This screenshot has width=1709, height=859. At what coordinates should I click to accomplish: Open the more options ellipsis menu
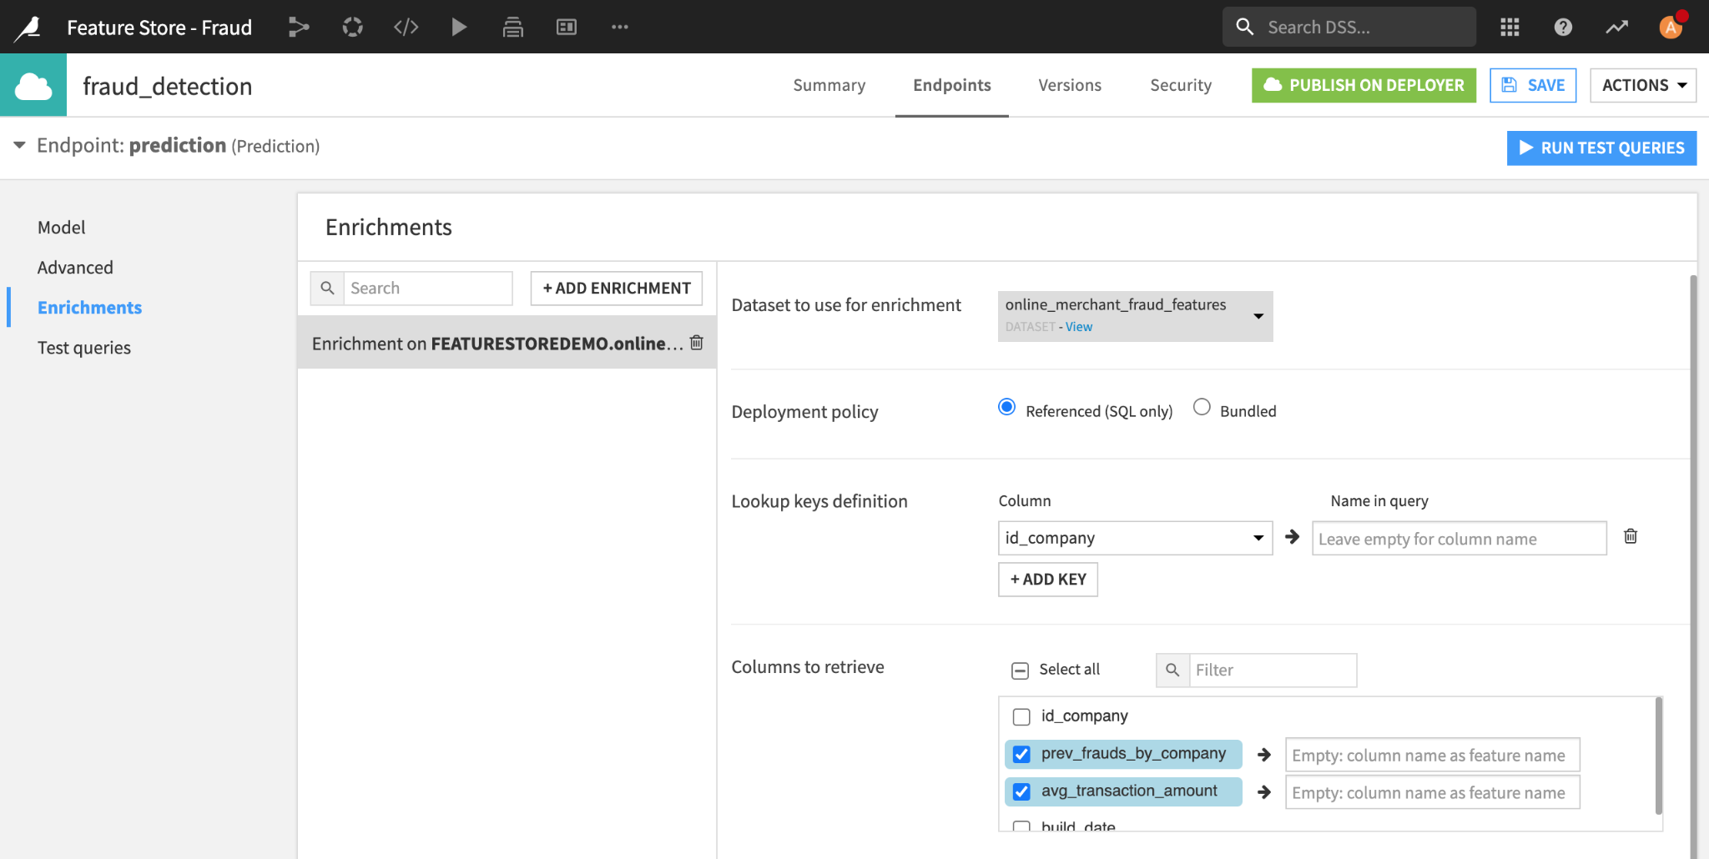tap(619, 27)
